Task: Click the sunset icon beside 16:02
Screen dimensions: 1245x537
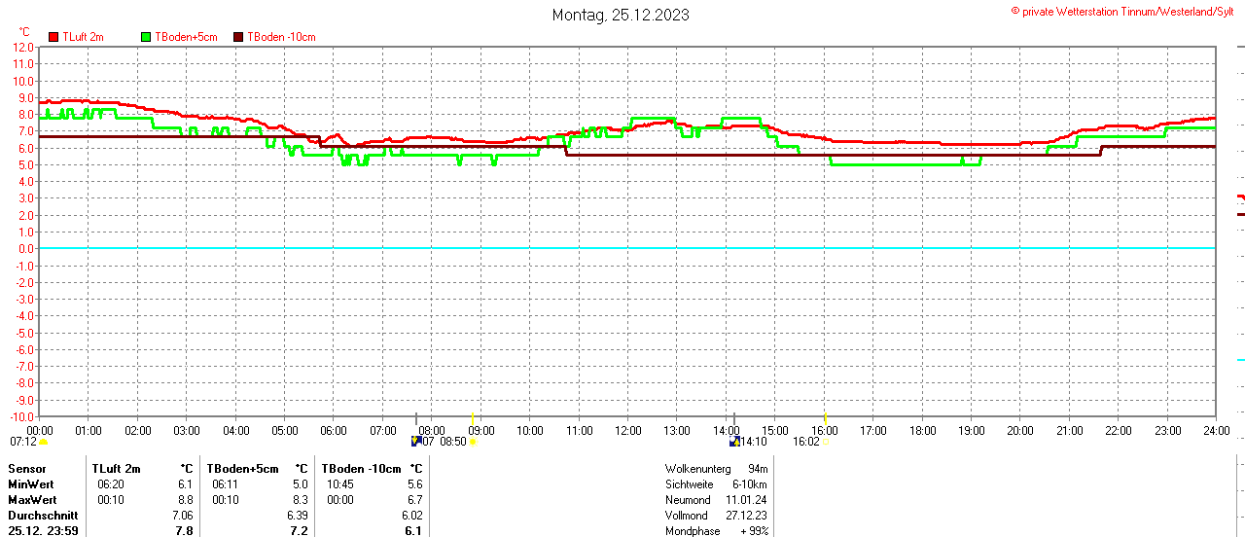Action: [825, 442]
